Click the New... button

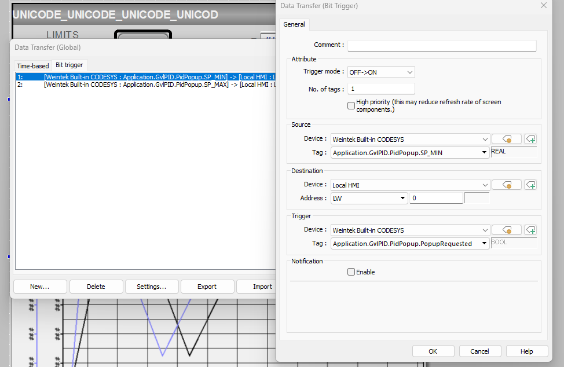click(40, 287)
